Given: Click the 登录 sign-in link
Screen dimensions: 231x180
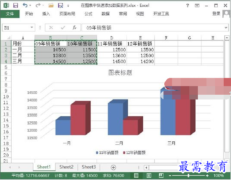Looking at the screenshot, I should tap(216, 13).
